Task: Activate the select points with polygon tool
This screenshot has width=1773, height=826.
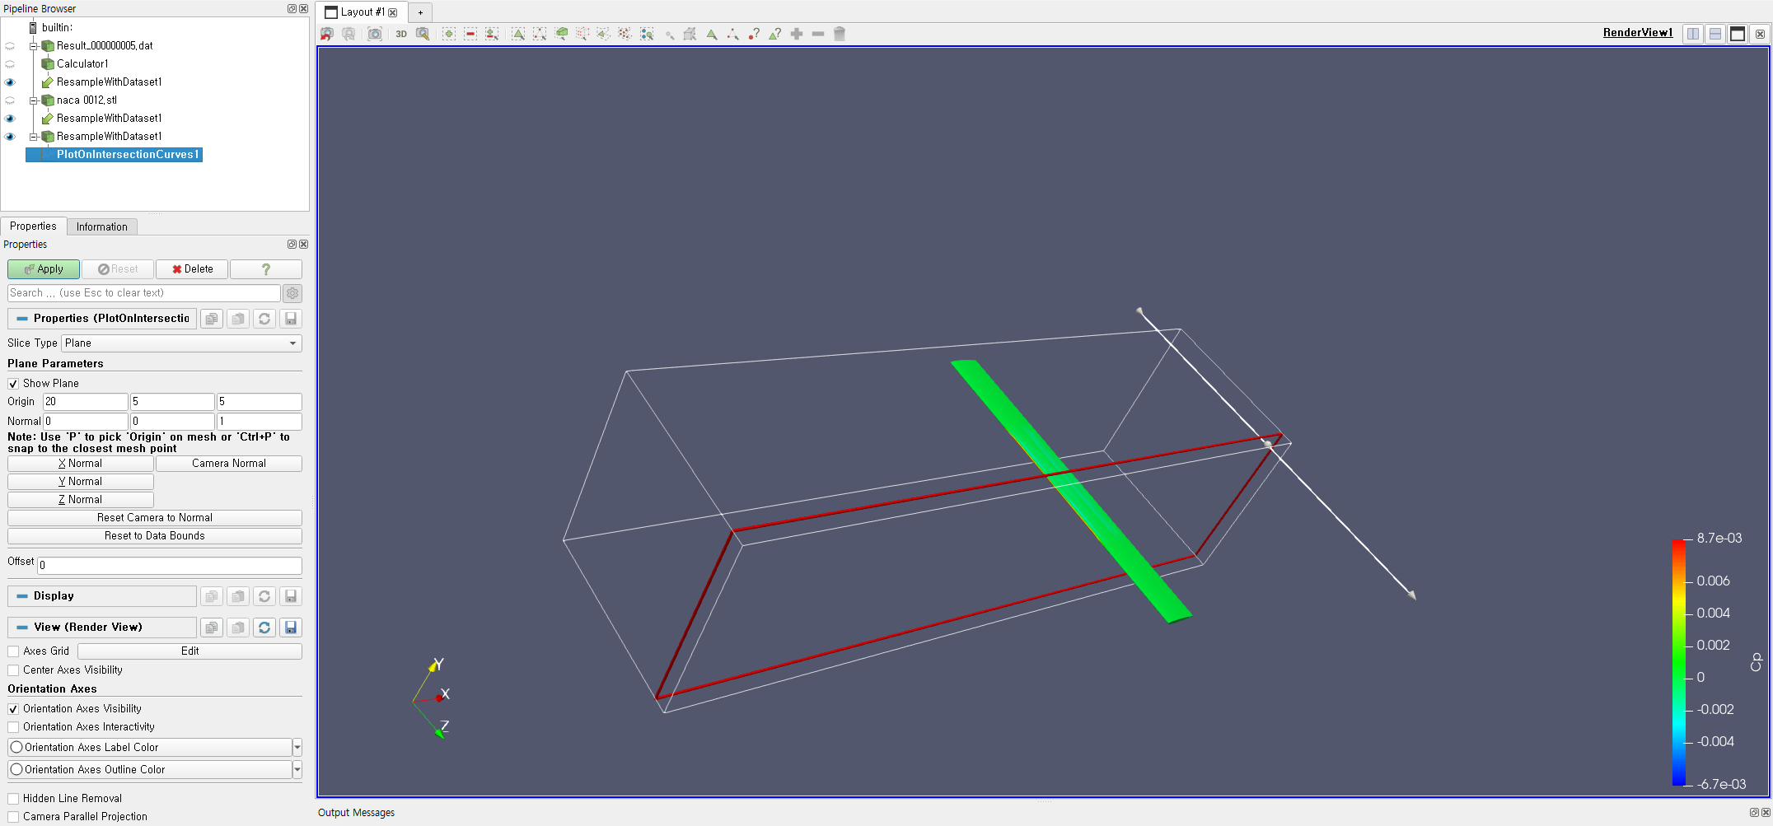Action: 625,34
